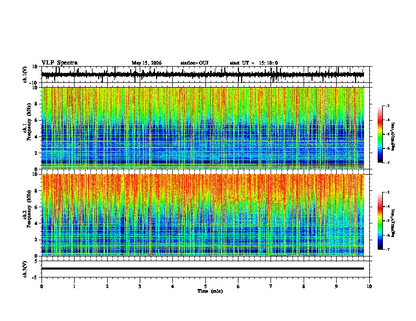The width and height of the screenshot is (416, 321).
Task: Click the start UT 15:10:0 text
Action: 254,63
